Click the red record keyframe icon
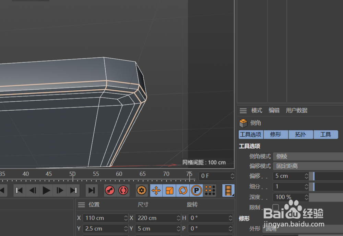This screenshot has width=343, height=236. (109, 190)
